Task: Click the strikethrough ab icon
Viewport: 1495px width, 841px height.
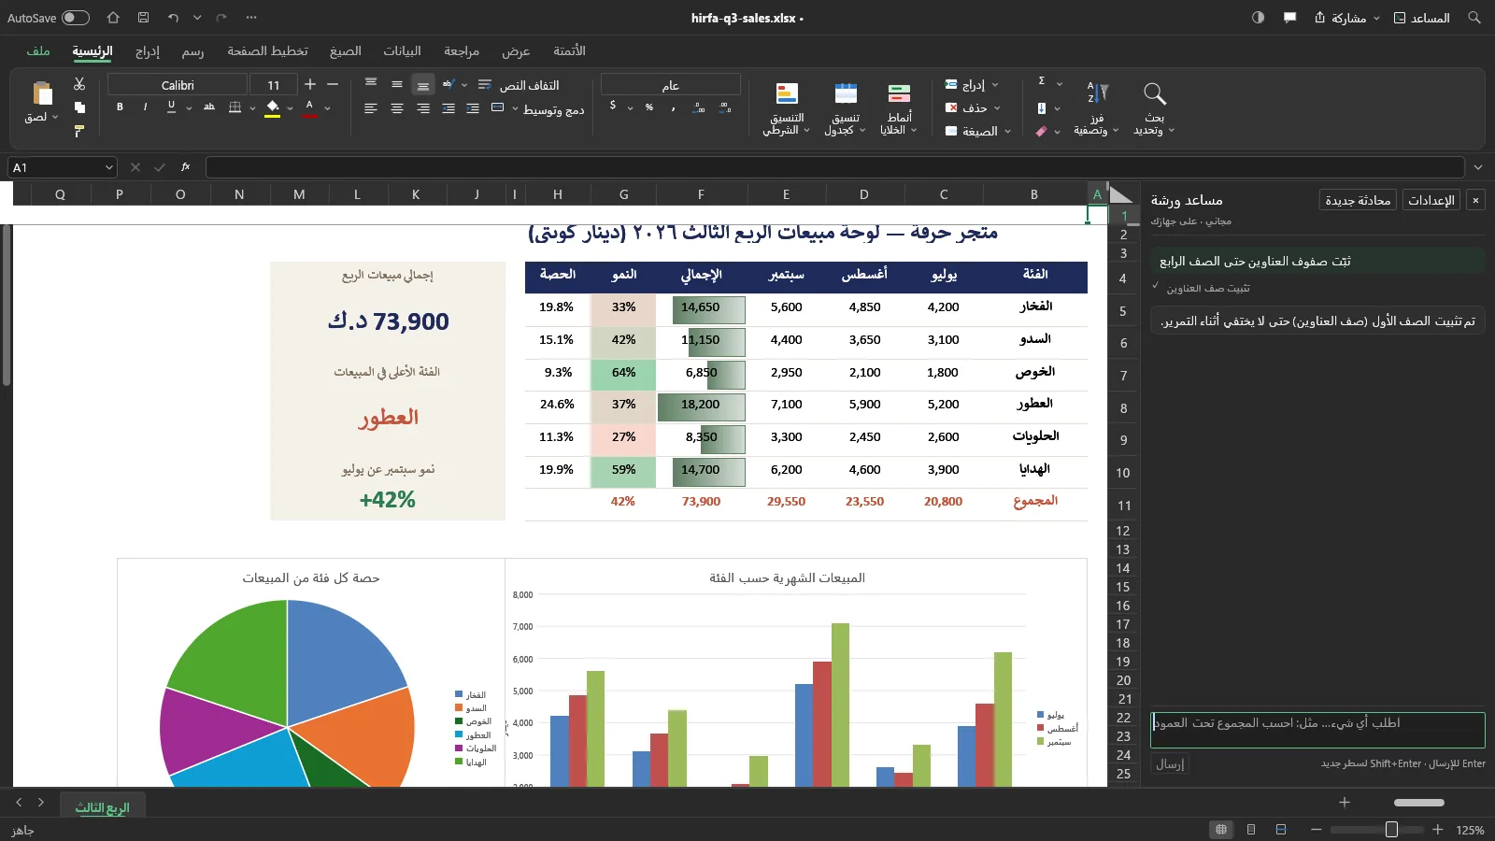Action: pos(209,107)
